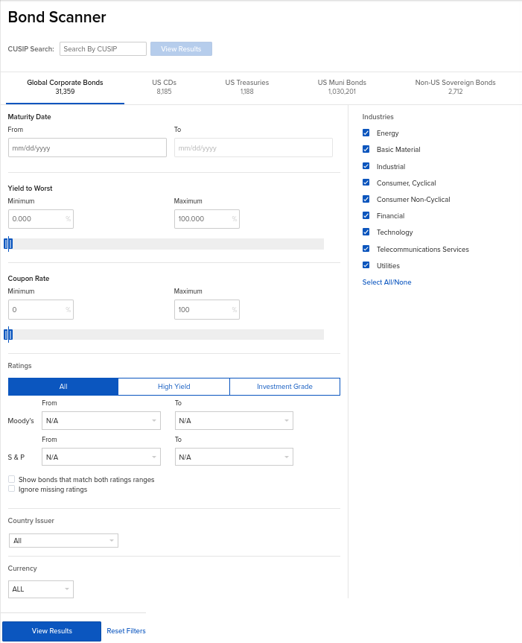This screenshot has width=522, height=643.
Task: Focus Coupon Rate Maximum field
Action: [207, 310]
